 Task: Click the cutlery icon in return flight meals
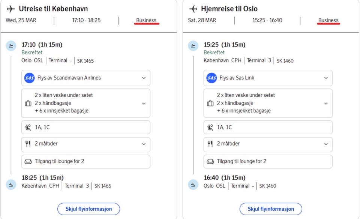coord(210,144)
